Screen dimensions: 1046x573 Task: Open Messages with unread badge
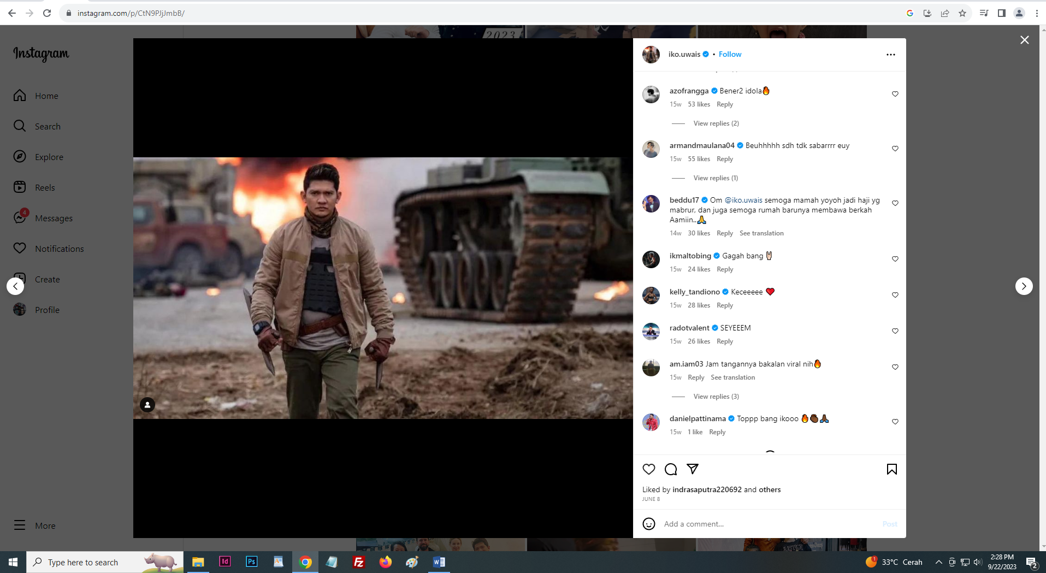pos(43,218)
